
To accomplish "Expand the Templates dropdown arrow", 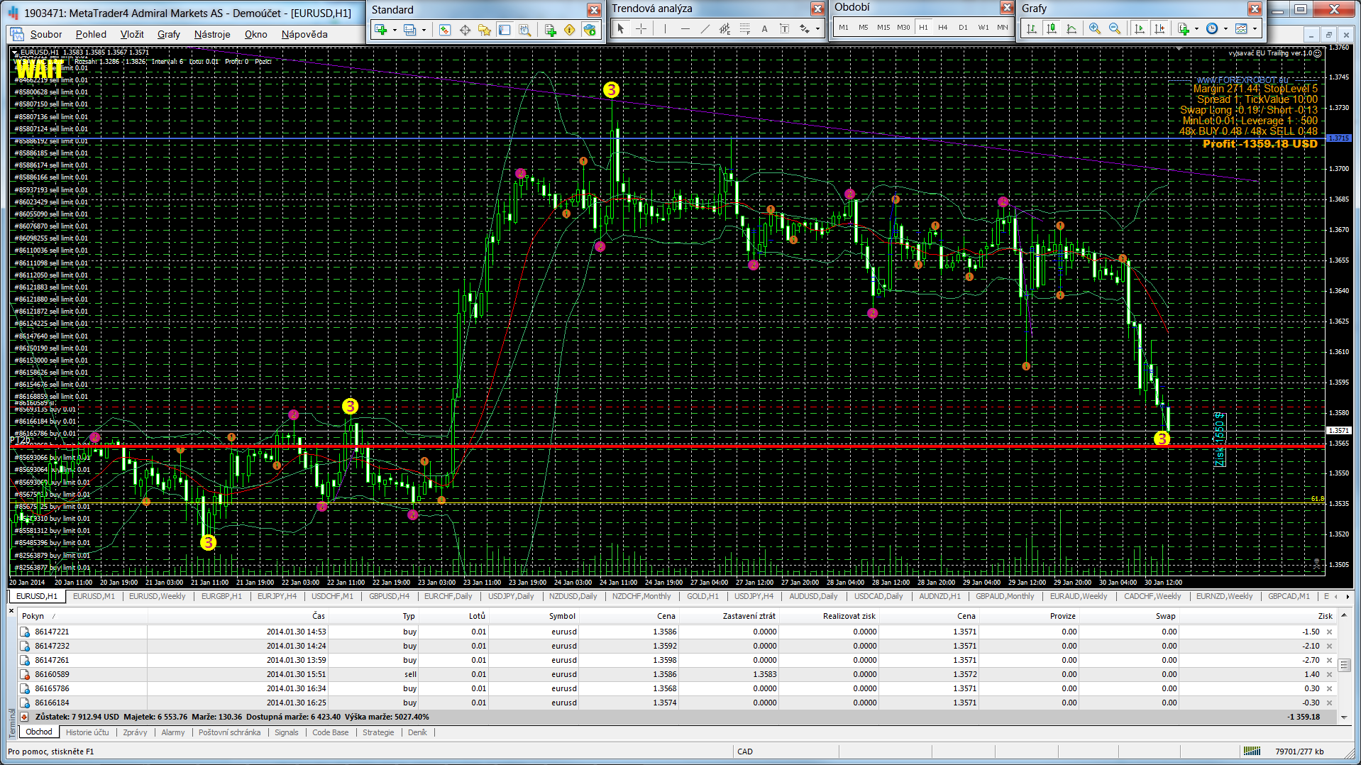I will point(1255,29).
